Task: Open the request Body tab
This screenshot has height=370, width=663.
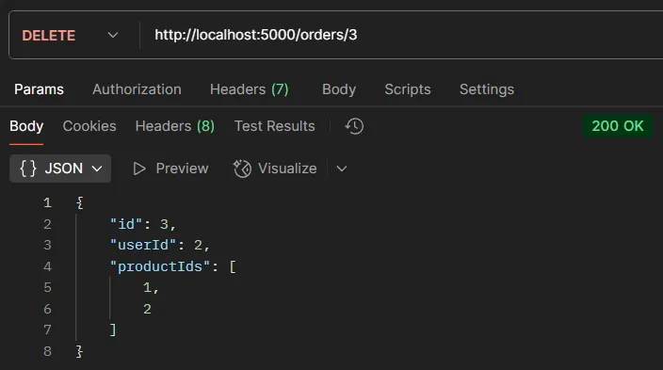Action: coord(339,89)
